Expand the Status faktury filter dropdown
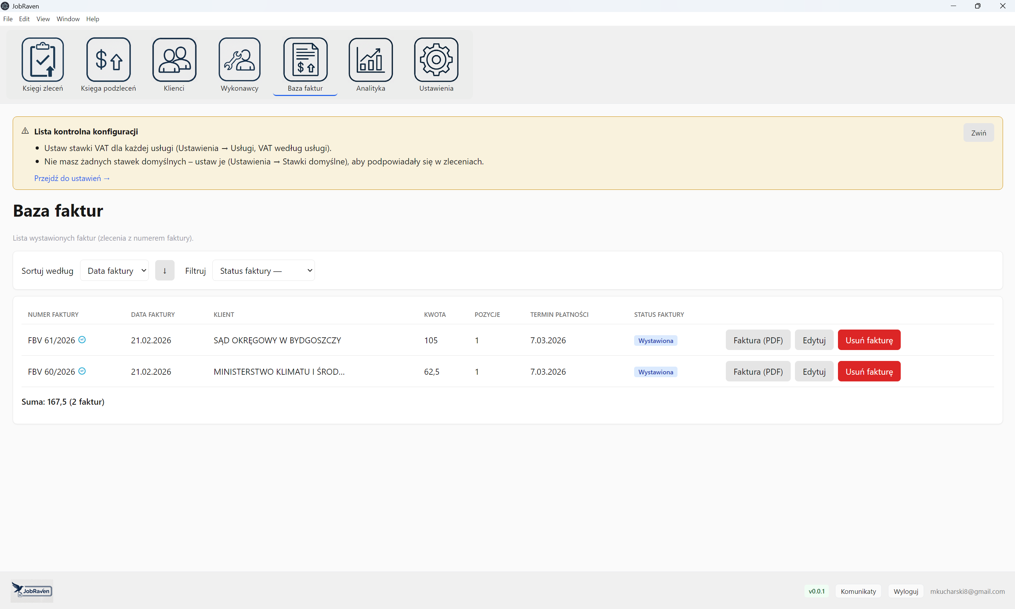 263,270
